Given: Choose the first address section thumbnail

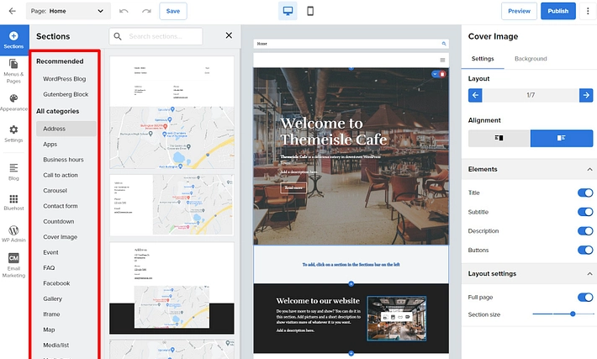Looking at the screenshot, I should [172, 113].
